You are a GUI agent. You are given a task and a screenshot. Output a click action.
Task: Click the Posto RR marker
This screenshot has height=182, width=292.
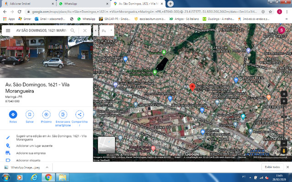click(x=248, y=50)
